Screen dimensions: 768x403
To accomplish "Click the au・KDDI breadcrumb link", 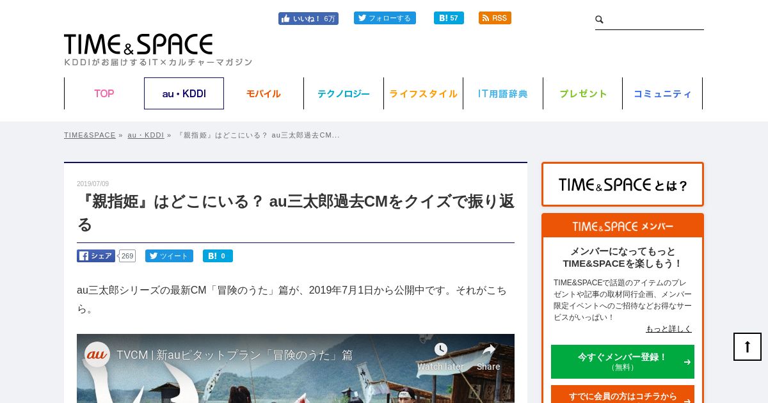I will 146,135.
